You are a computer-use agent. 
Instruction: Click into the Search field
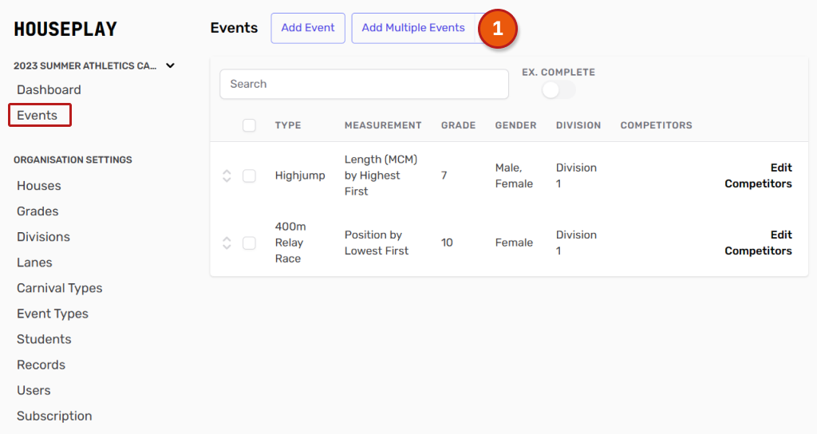pyautogui.click(x=364, y=84)
